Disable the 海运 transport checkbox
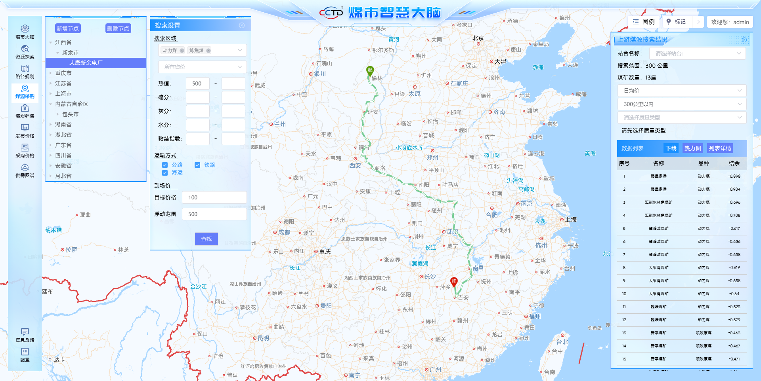 tap(165, 173)
